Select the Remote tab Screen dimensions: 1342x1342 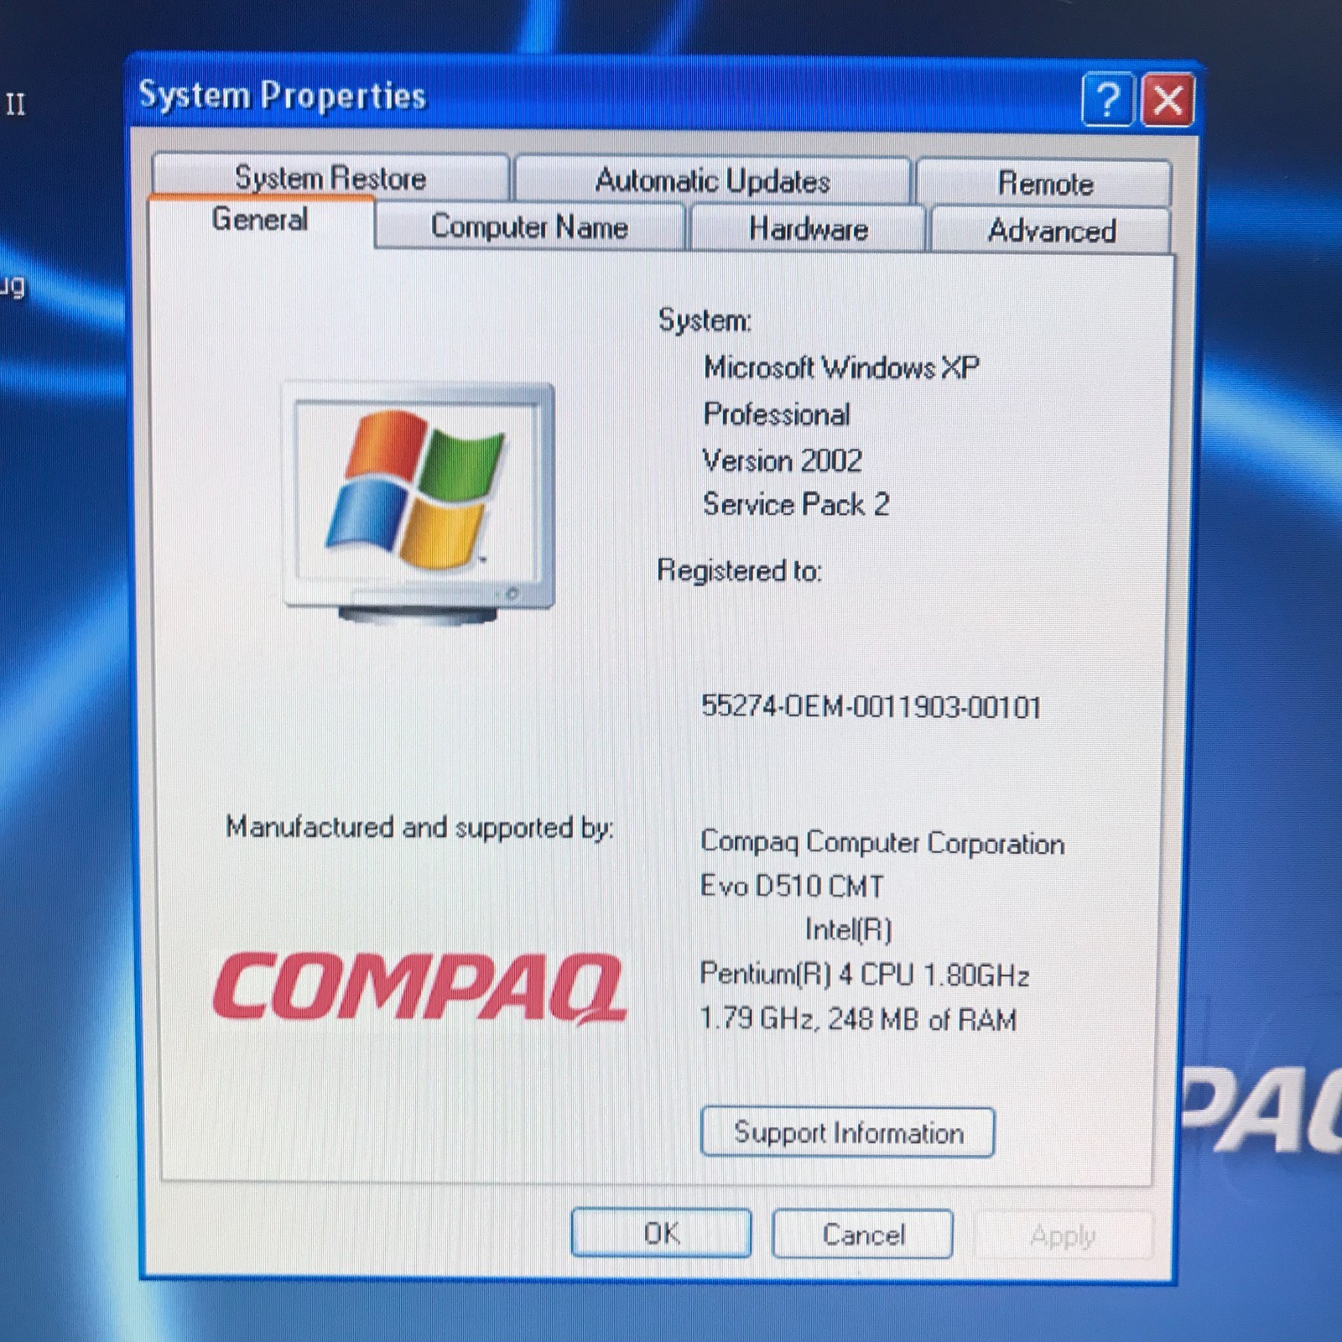tap(1044, 183)
